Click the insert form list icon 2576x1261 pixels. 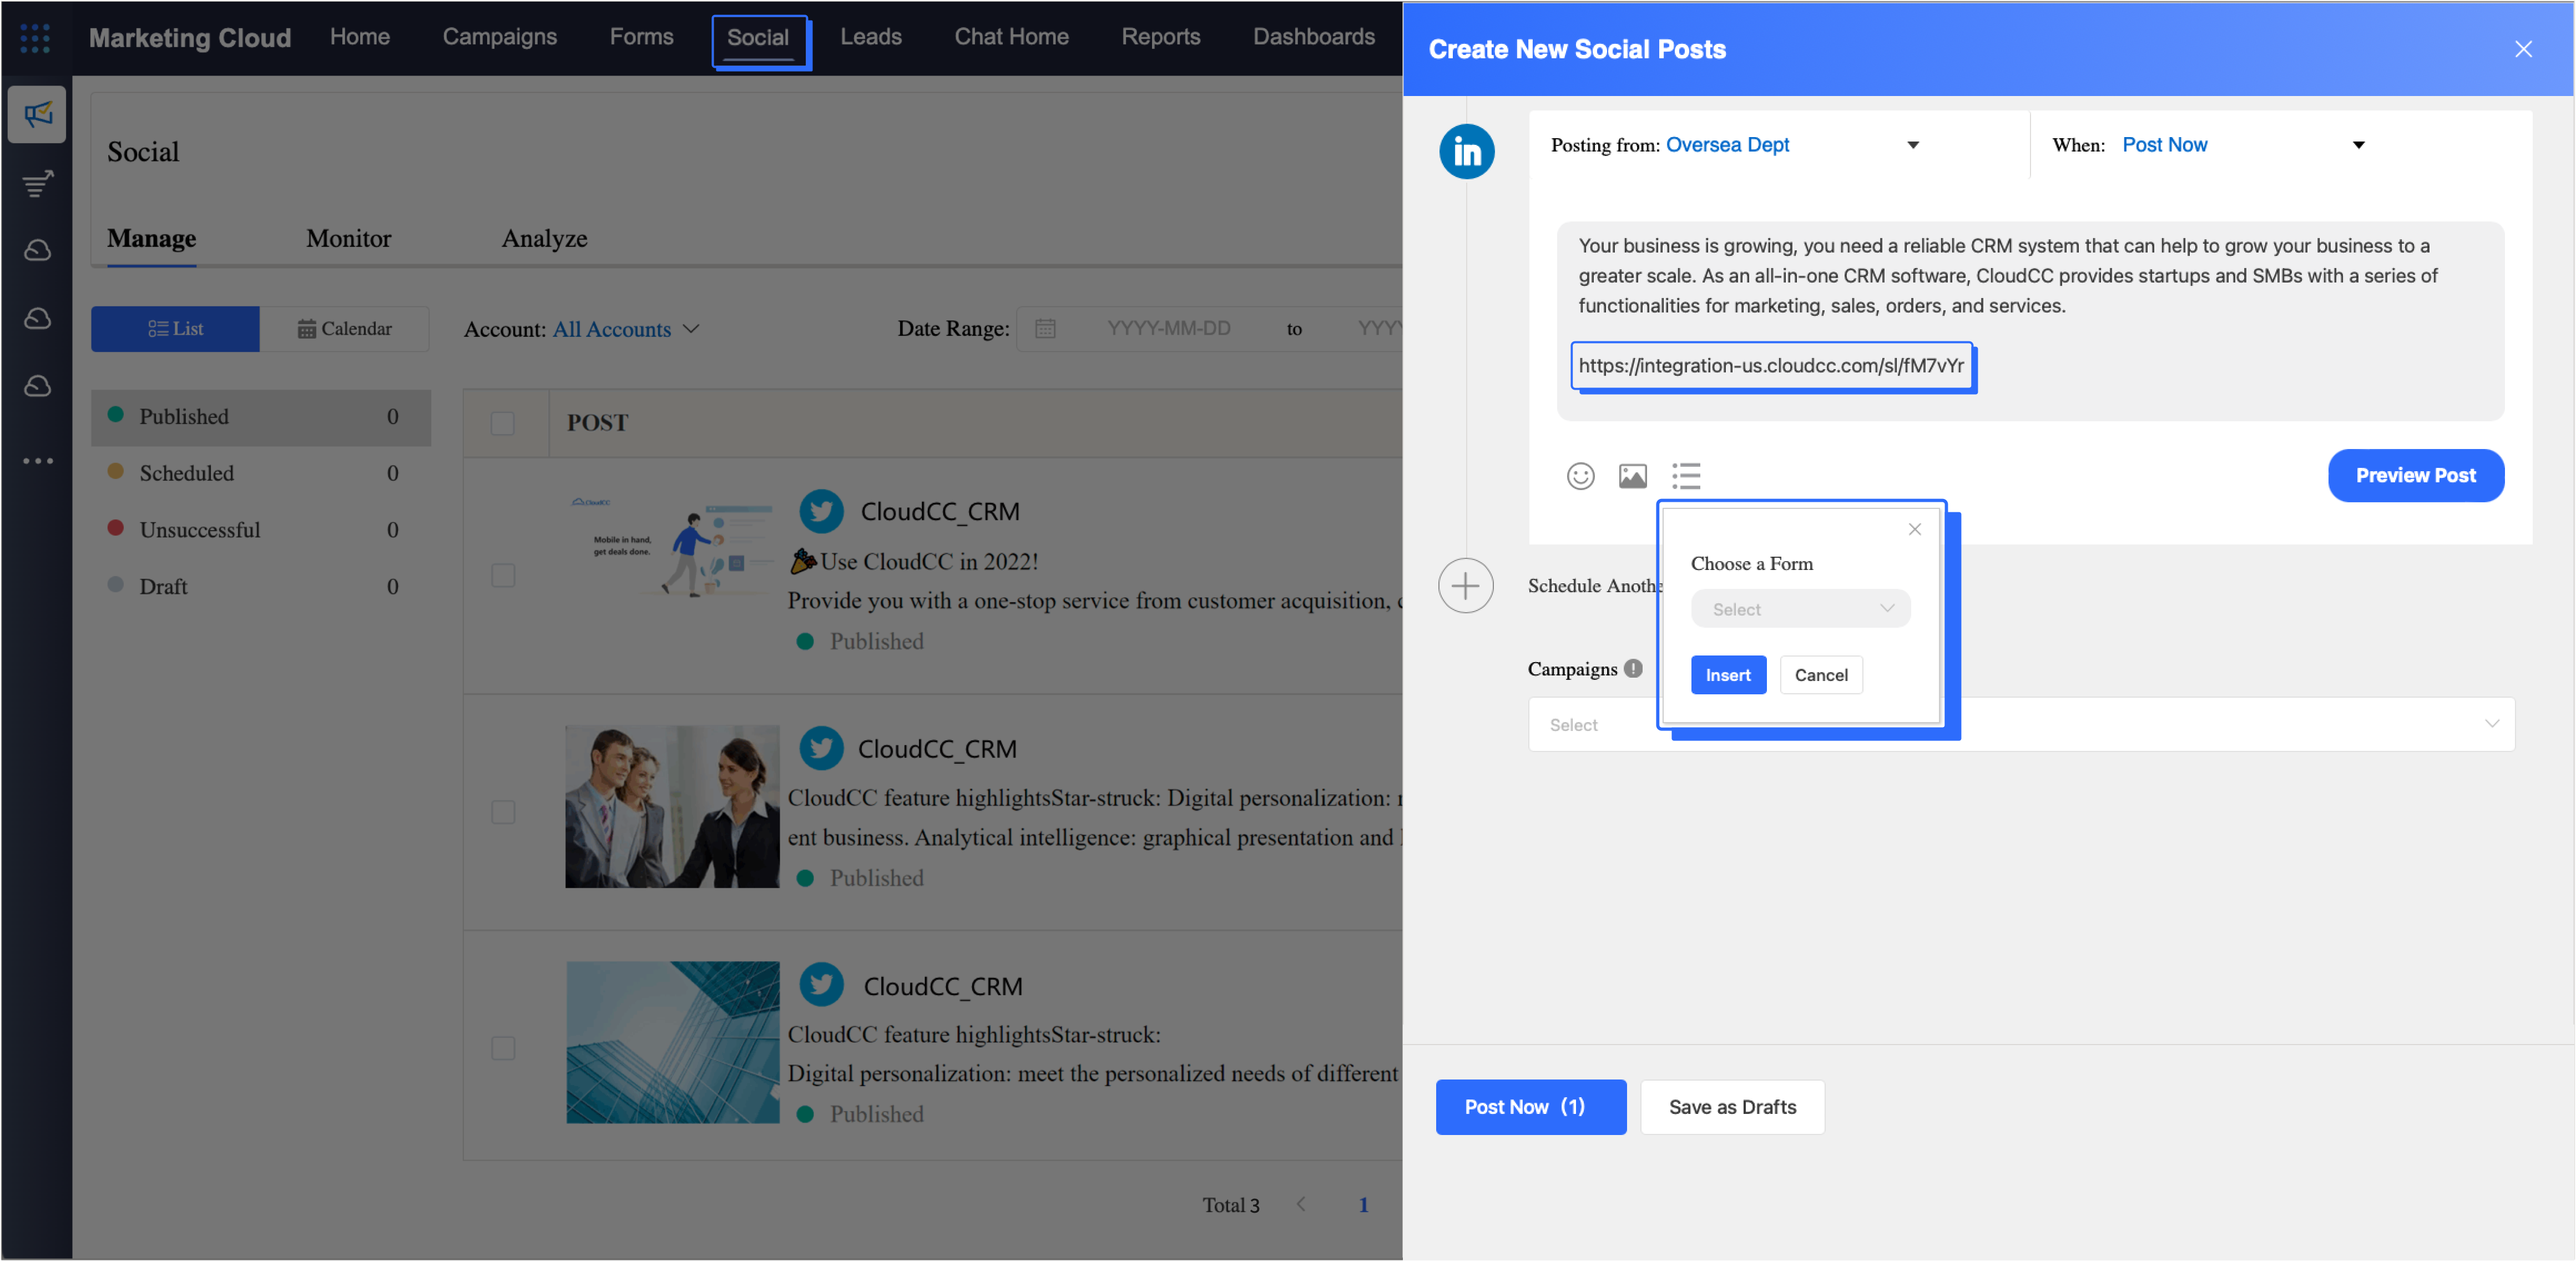click(x=1686, y=476)
